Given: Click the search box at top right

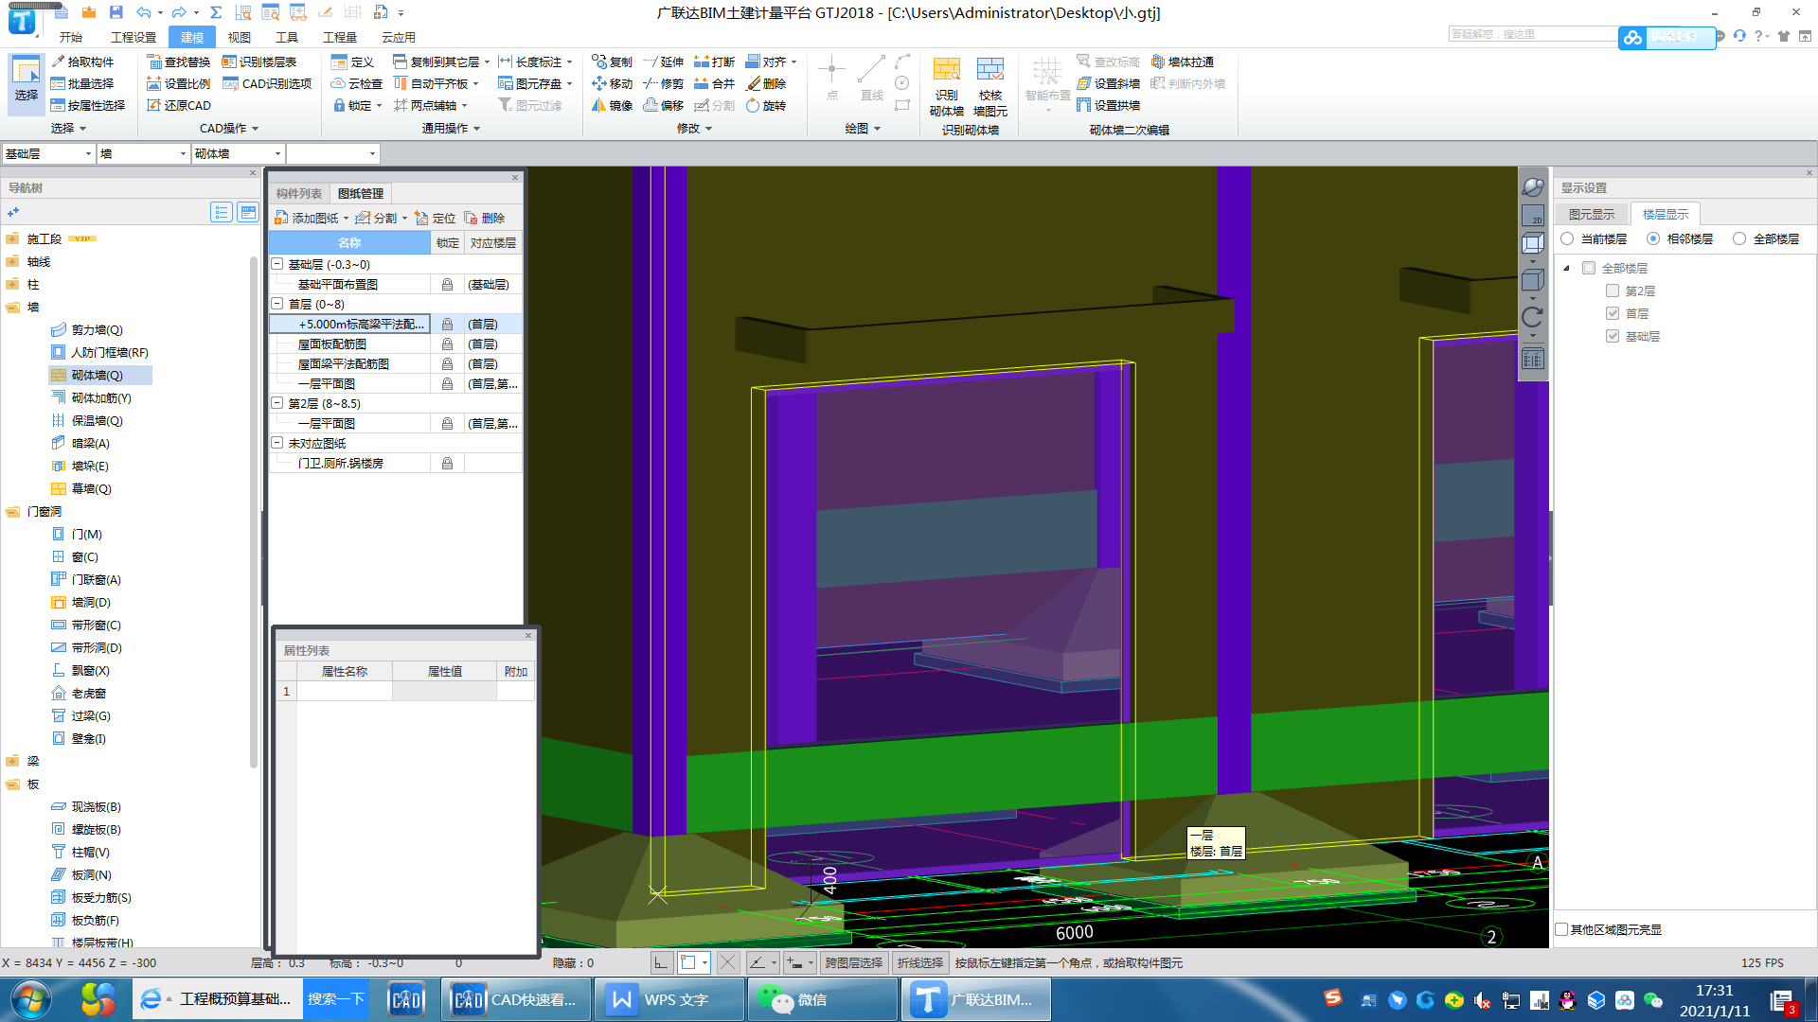Looking at the screenshot, I should 1534,34.
